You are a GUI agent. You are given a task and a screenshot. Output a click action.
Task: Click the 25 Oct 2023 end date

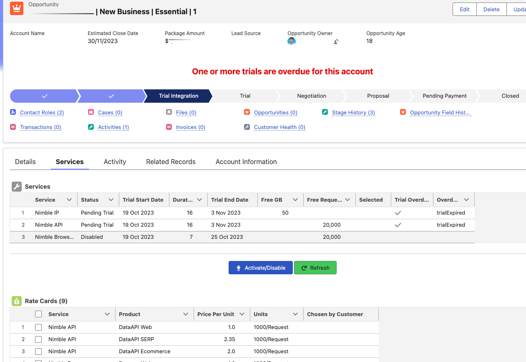click(x=227, y=237)
